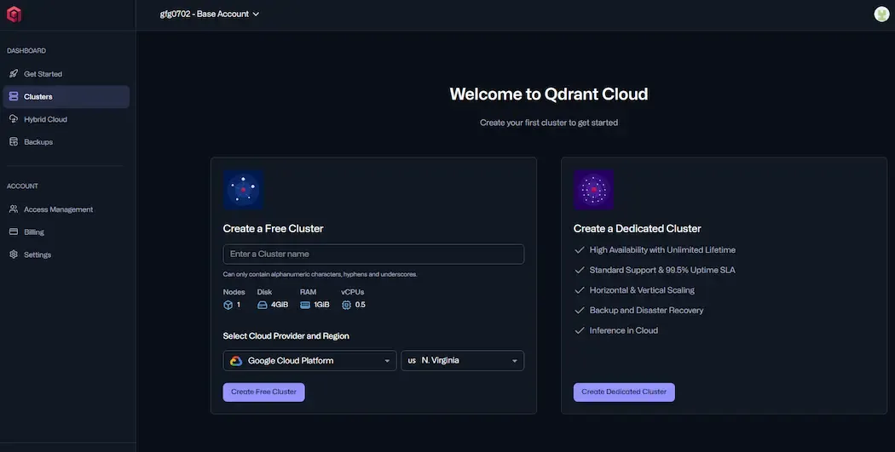The width and height of the screenshot is (895, 452).
Task: Click the Settings gear icon
Action: pos(14,255)
